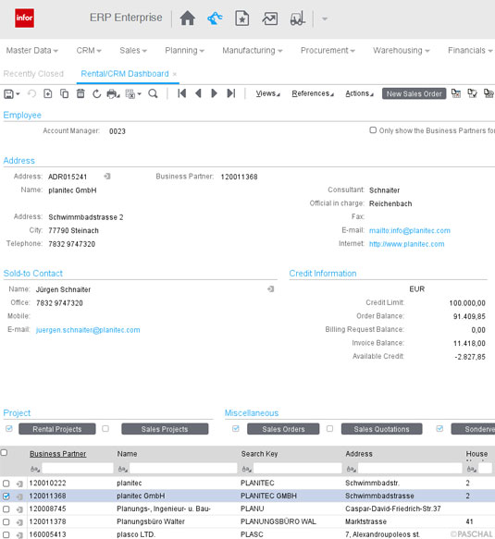
Task: Click the juergen.schnaiter@planitec.com email link
Action: tap(88, 330)
